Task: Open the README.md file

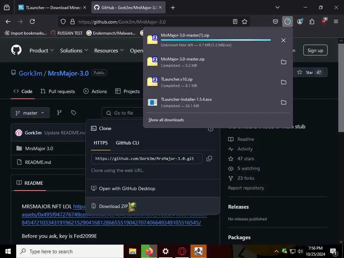Action: click(x=38, y=162)
